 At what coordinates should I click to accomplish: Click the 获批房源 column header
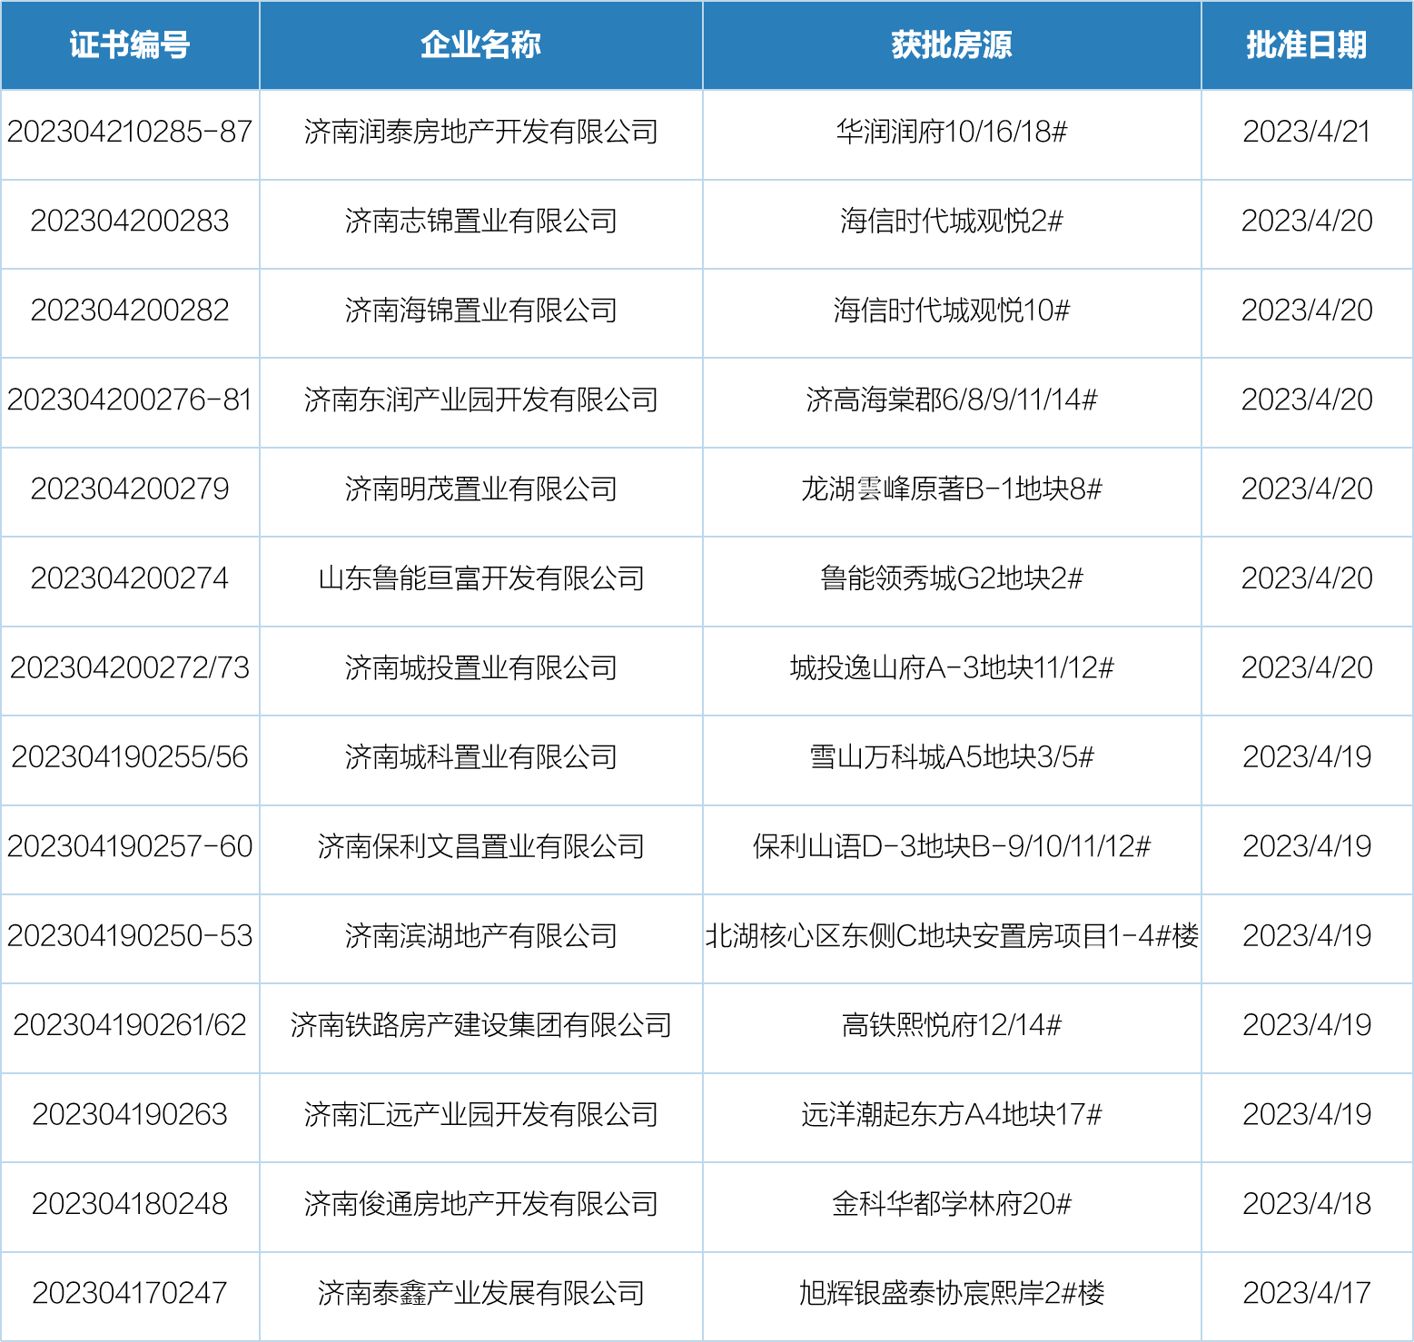952,44
